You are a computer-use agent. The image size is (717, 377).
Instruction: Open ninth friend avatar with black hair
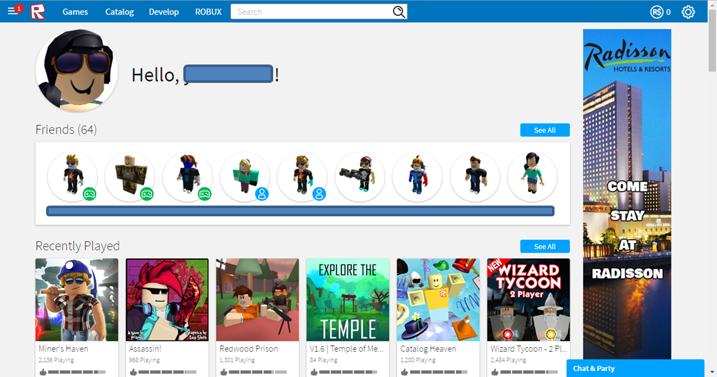[x=532, y=177]
